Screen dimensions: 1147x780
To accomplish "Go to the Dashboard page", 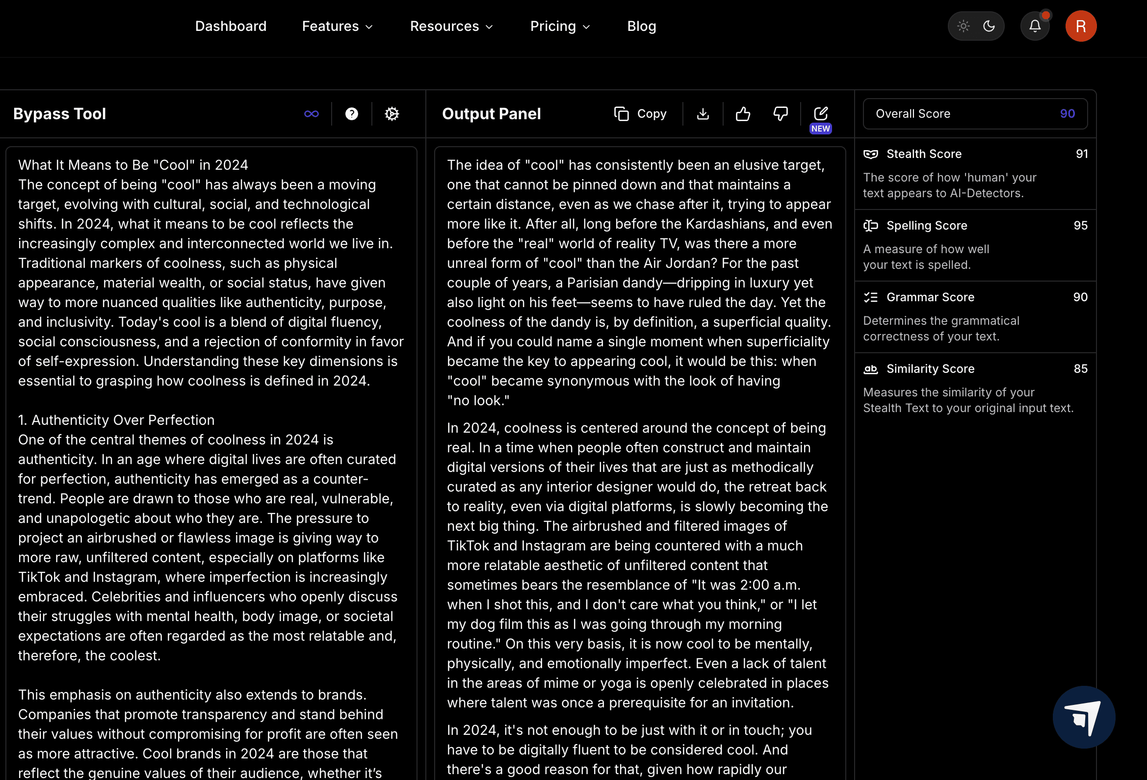I will pyautogui.click(x=231, y=26).
